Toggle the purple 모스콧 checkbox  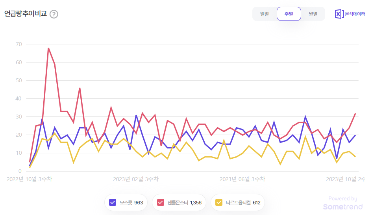click(x=113, y=203)
